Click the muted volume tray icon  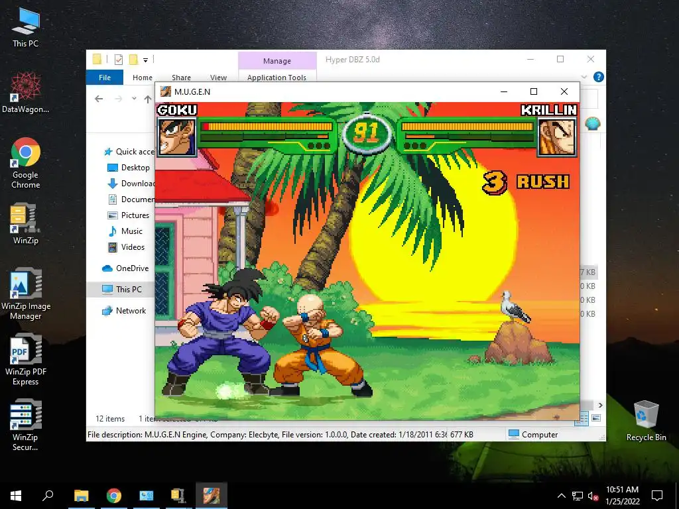point(593,496)
